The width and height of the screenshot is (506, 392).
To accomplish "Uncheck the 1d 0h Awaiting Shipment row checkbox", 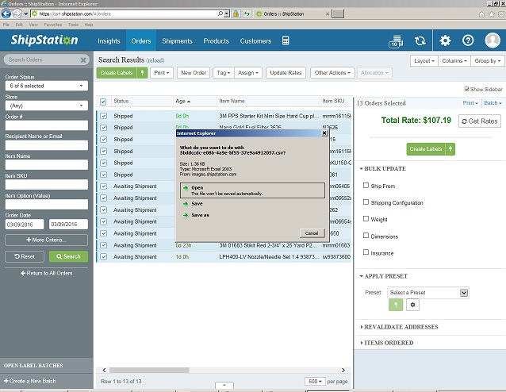I will click(x=103, y=257).
